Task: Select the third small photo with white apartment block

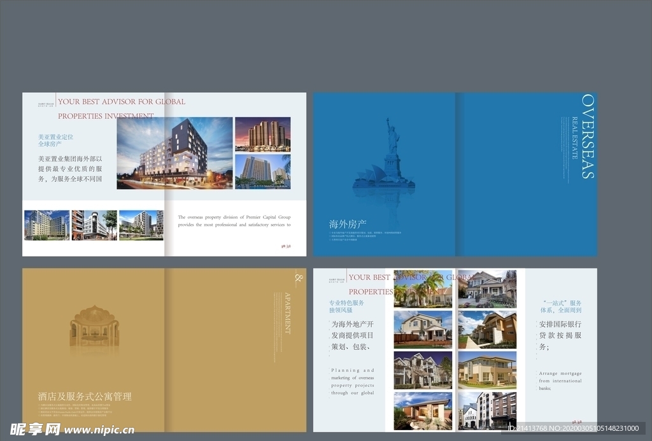Action: tap(141, 225)
